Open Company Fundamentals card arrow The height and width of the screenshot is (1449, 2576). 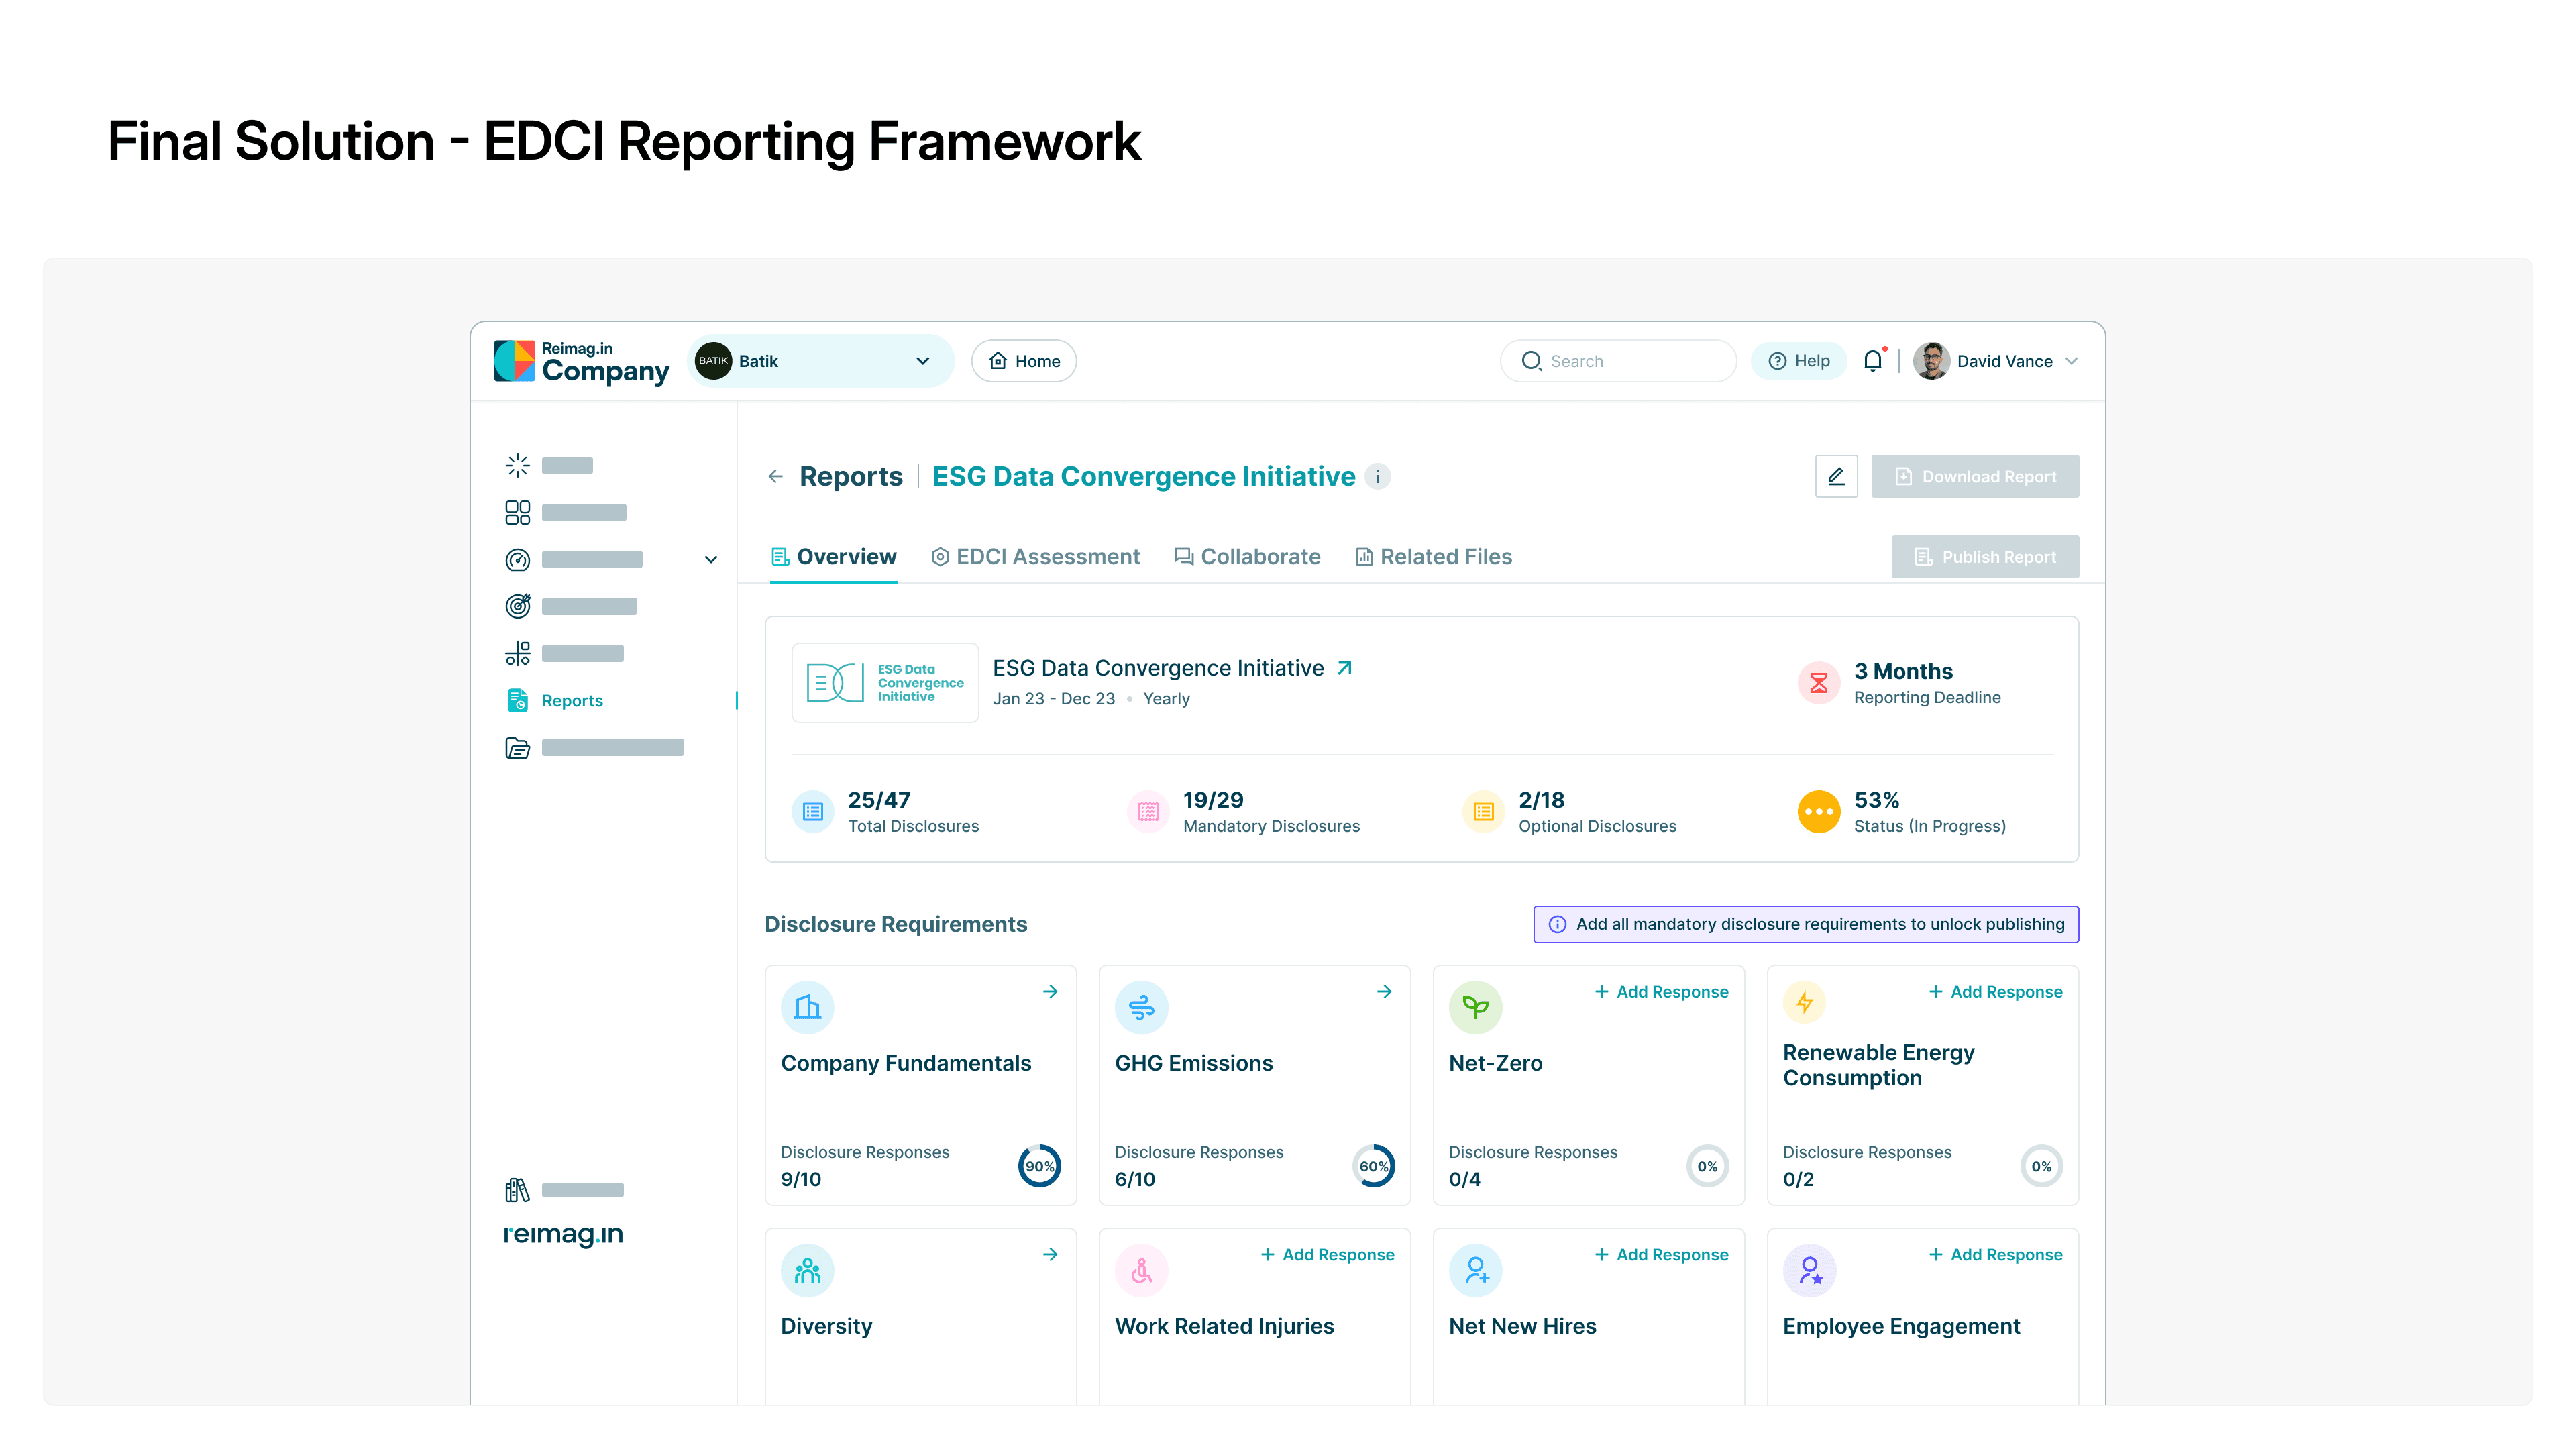pos(1050,991)
